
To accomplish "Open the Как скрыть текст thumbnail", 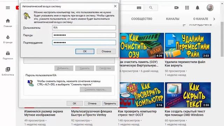I will 188,95.
